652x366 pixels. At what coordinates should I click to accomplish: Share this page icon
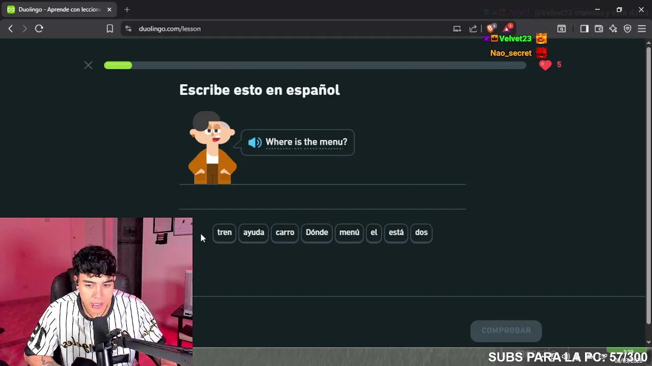coord(473,29)
